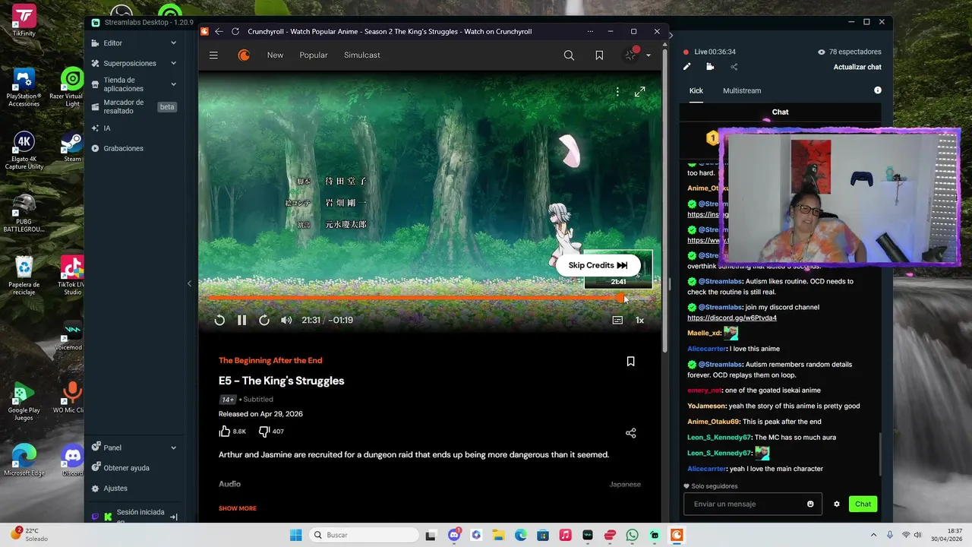Expand Editor section in Streamlabs
This screenshot has width=972, height=547.
pos(134,43)
